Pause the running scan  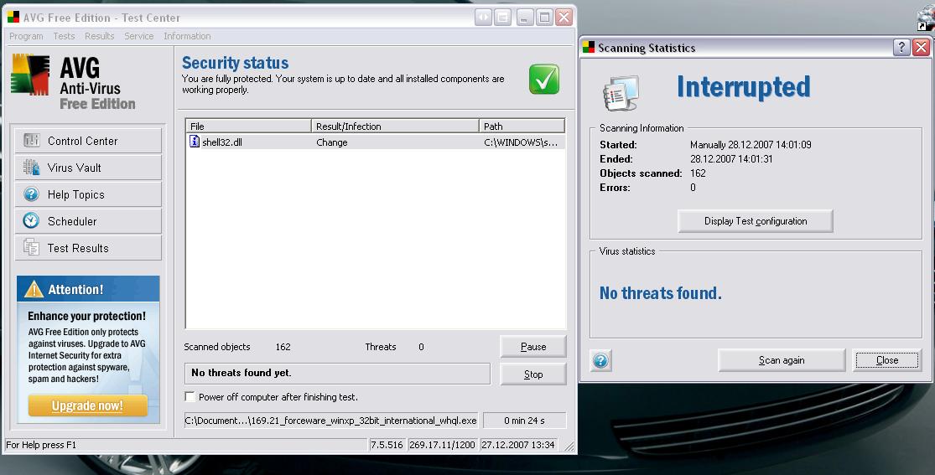[533, 346]
